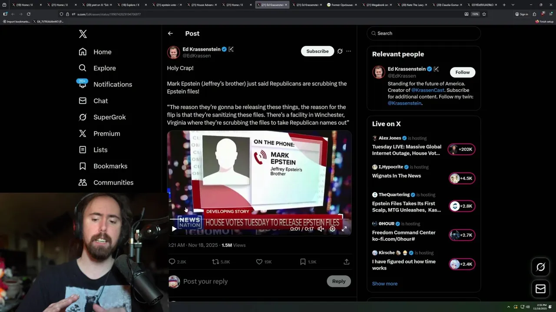Viewport: 556px width, 312px height.
Task: Click Finish setup in the browser
Action: click(544, 21)
